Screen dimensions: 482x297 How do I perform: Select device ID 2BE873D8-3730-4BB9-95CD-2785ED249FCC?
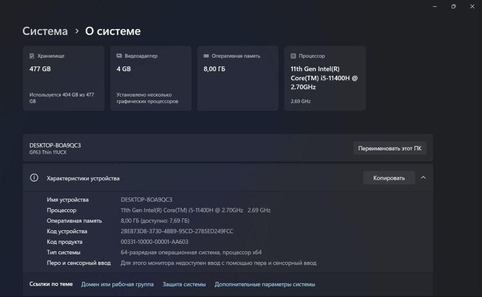177,231
